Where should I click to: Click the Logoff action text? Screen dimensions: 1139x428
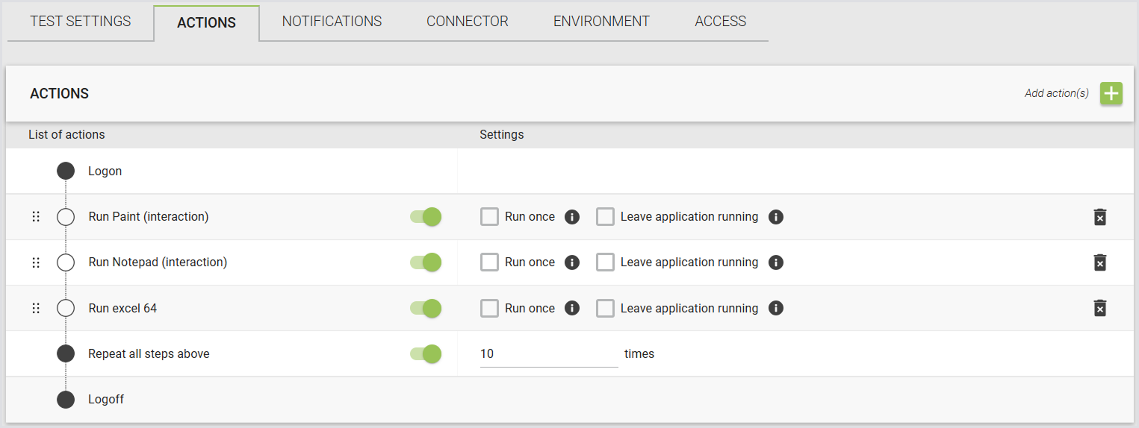[106, 400]
